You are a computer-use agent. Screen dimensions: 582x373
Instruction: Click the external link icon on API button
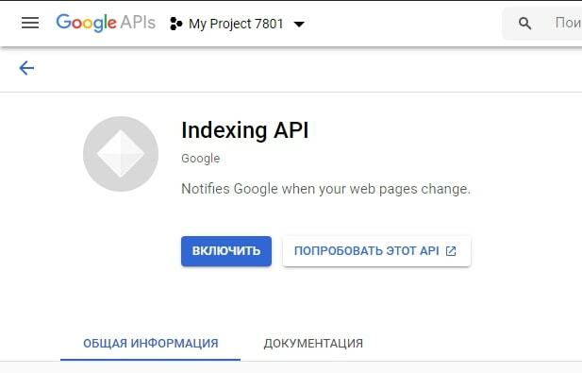451,251
